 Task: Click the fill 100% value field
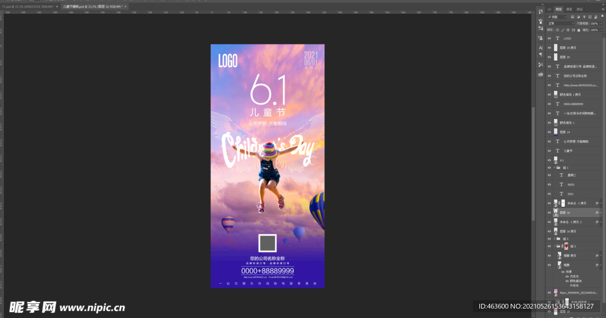tap(595, 30)
